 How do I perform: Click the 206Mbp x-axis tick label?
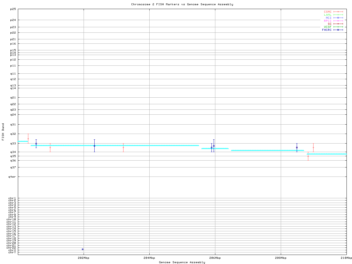coord(215,258)
